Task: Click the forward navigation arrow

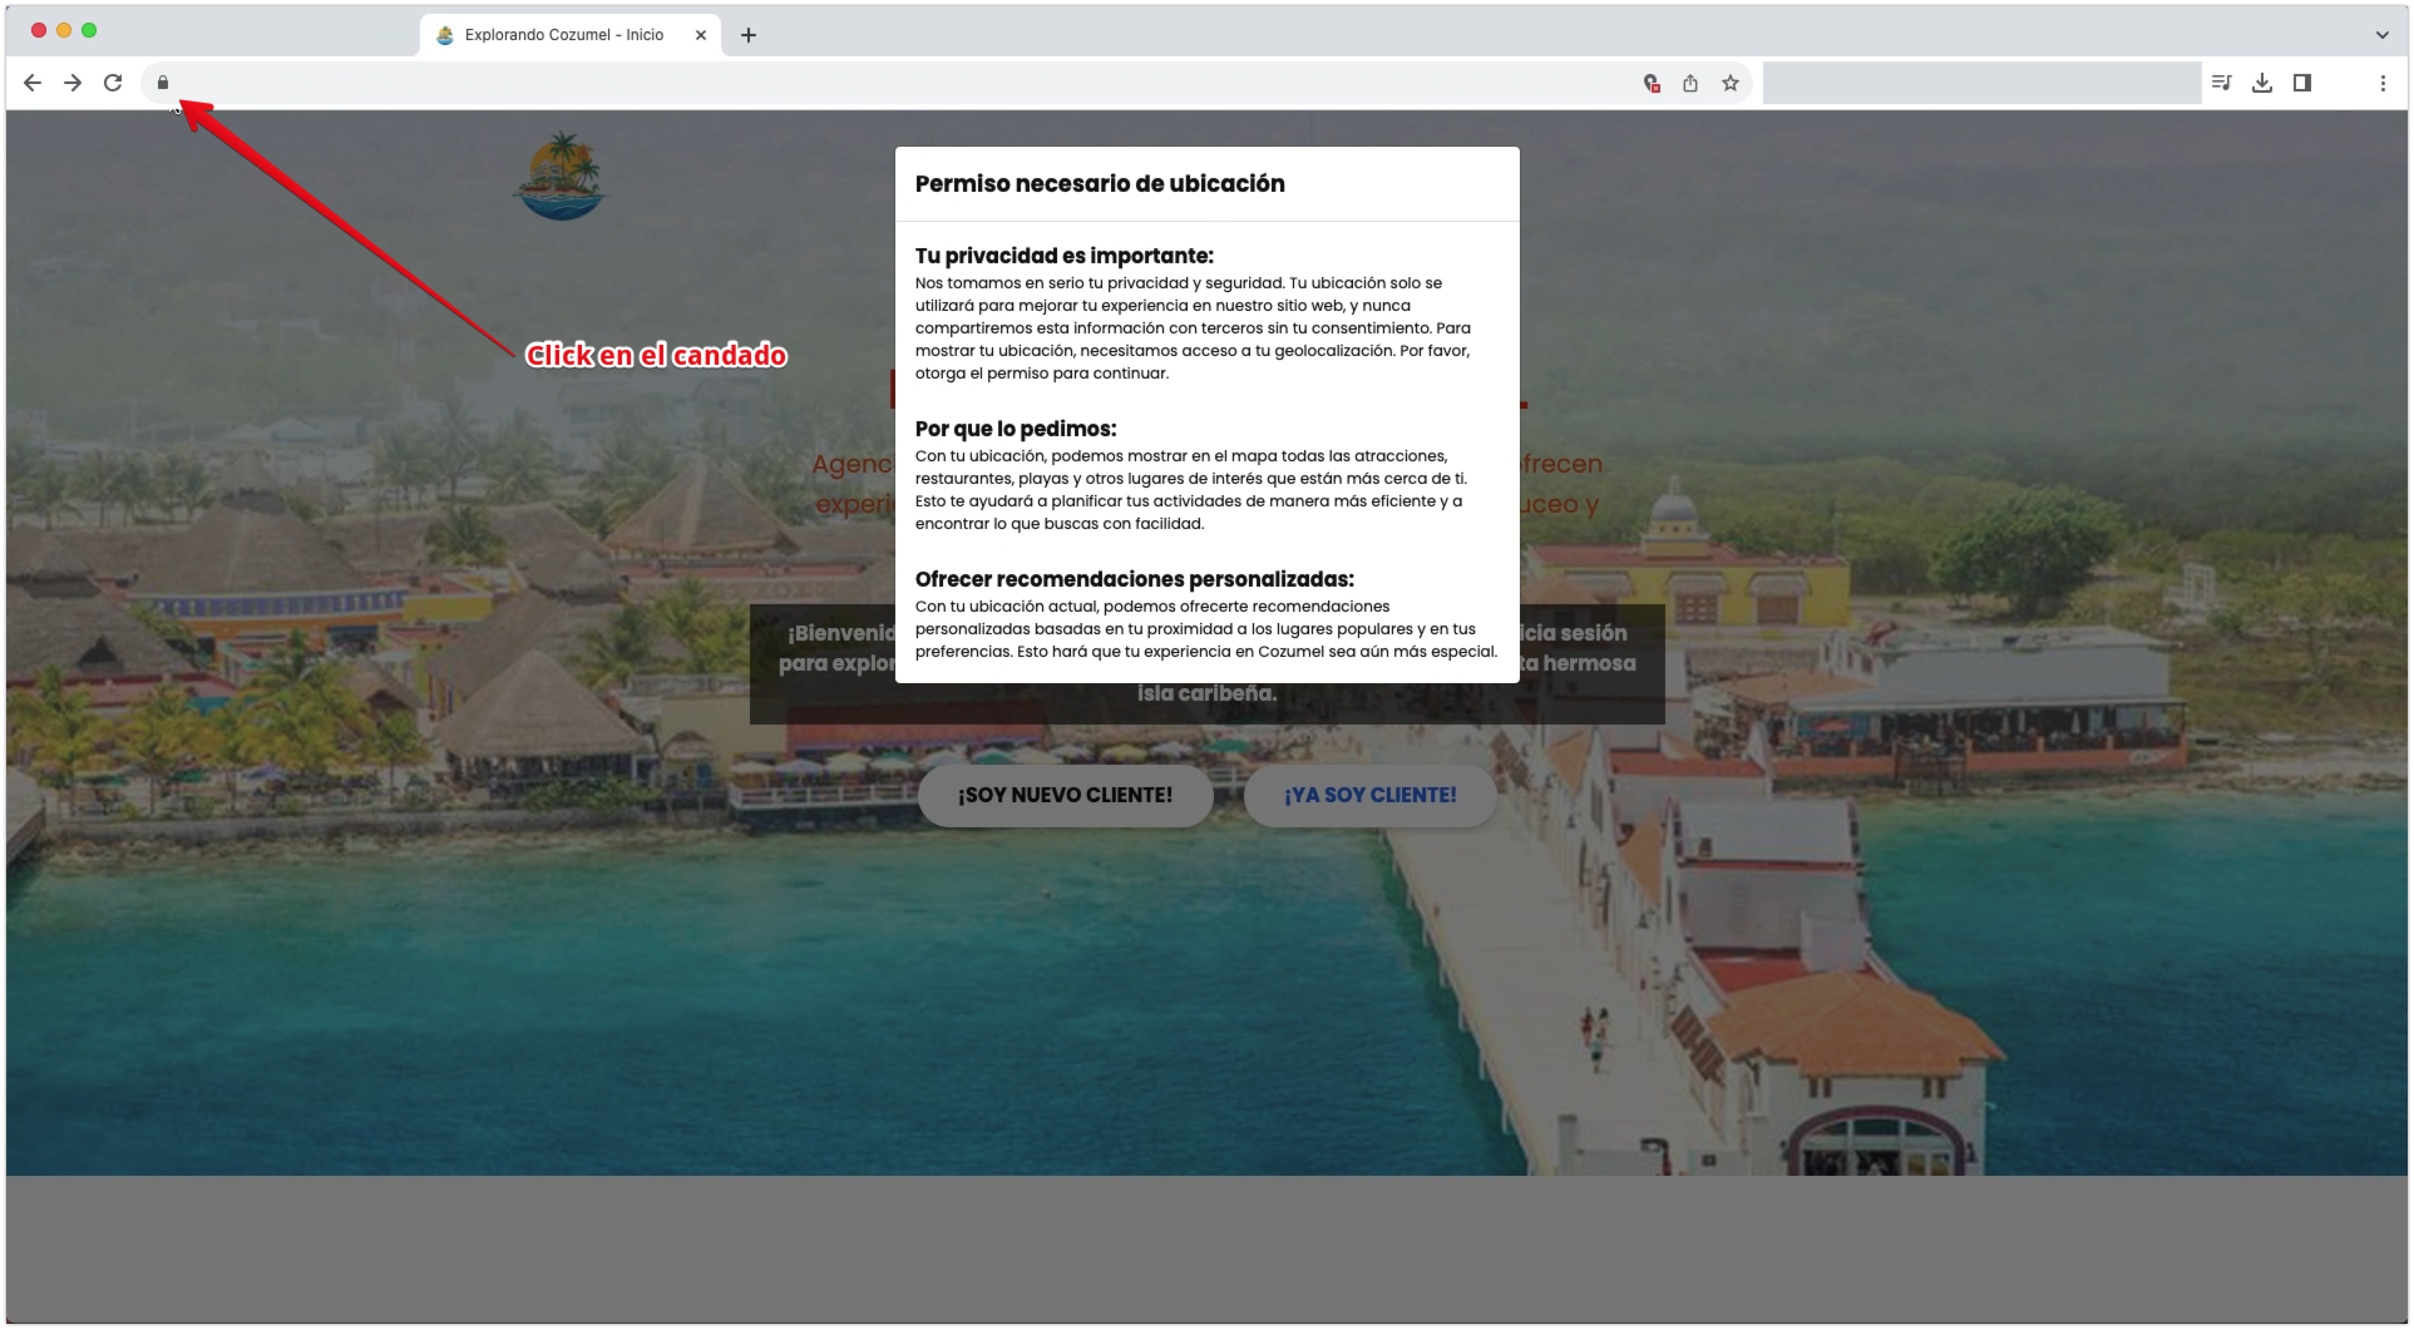Action: click(72, 83)
